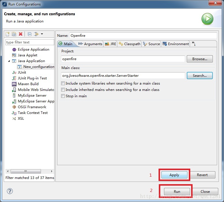Delete selected launch configuration with red X
The height and width of the screenshot is (202, 224).
point(20,34)
